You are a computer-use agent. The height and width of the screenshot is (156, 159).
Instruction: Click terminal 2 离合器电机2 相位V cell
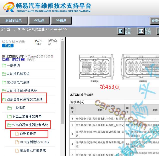(100, 125)
